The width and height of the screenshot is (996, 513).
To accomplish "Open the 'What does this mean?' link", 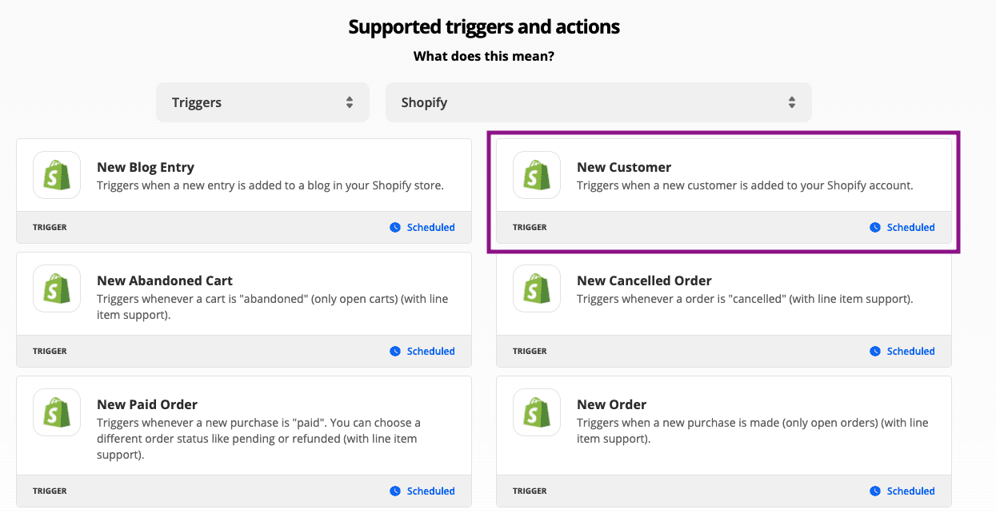I will [484, 57].
